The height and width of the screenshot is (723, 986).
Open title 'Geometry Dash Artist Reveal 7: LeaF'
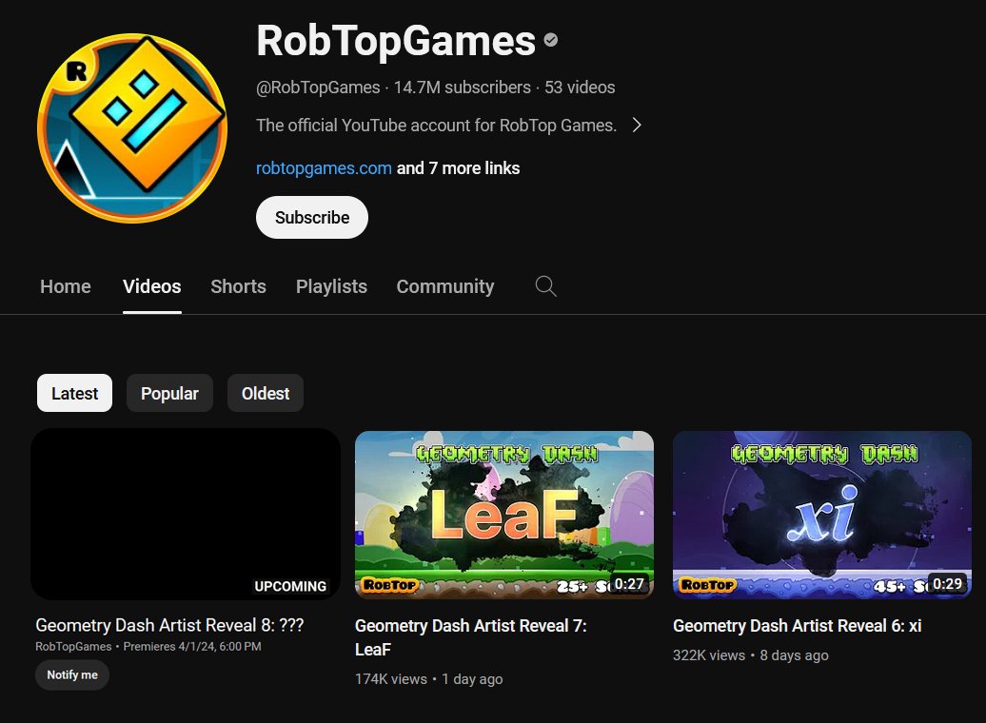pos(471,637)
